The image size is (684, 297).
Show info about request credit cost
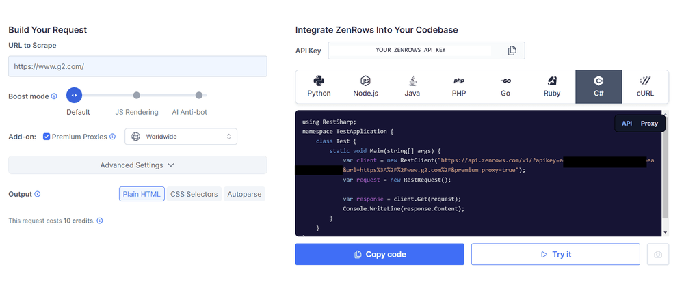pos(99,221)
